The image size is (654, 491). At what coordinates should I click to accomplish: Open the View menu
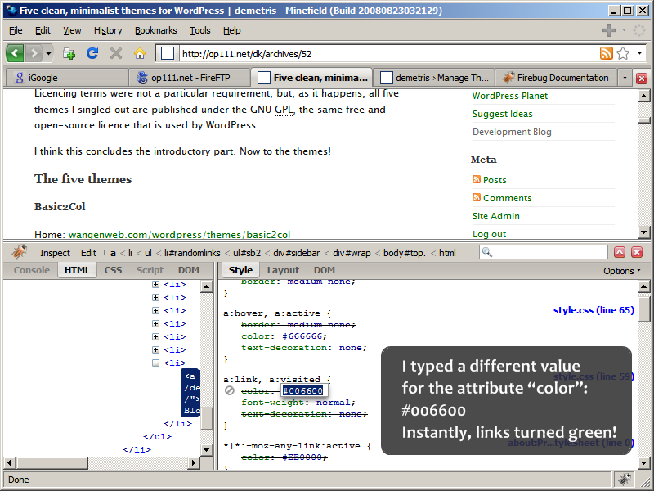(x=72, y=30)
